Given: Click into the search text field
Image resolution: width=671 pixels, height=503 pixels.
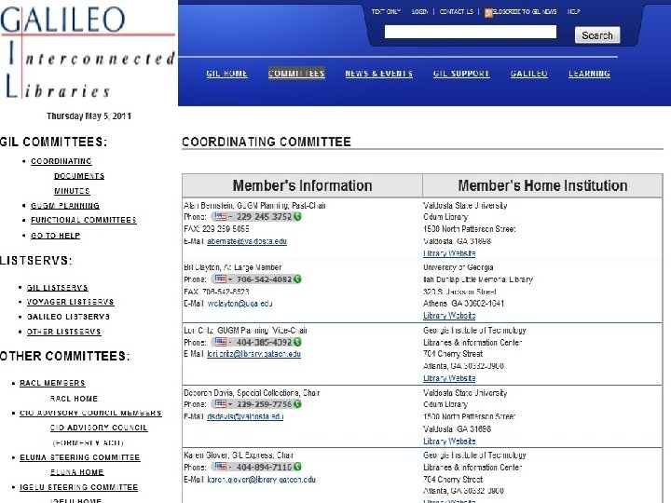Looking at the screenshot, I should click(471, 32).
